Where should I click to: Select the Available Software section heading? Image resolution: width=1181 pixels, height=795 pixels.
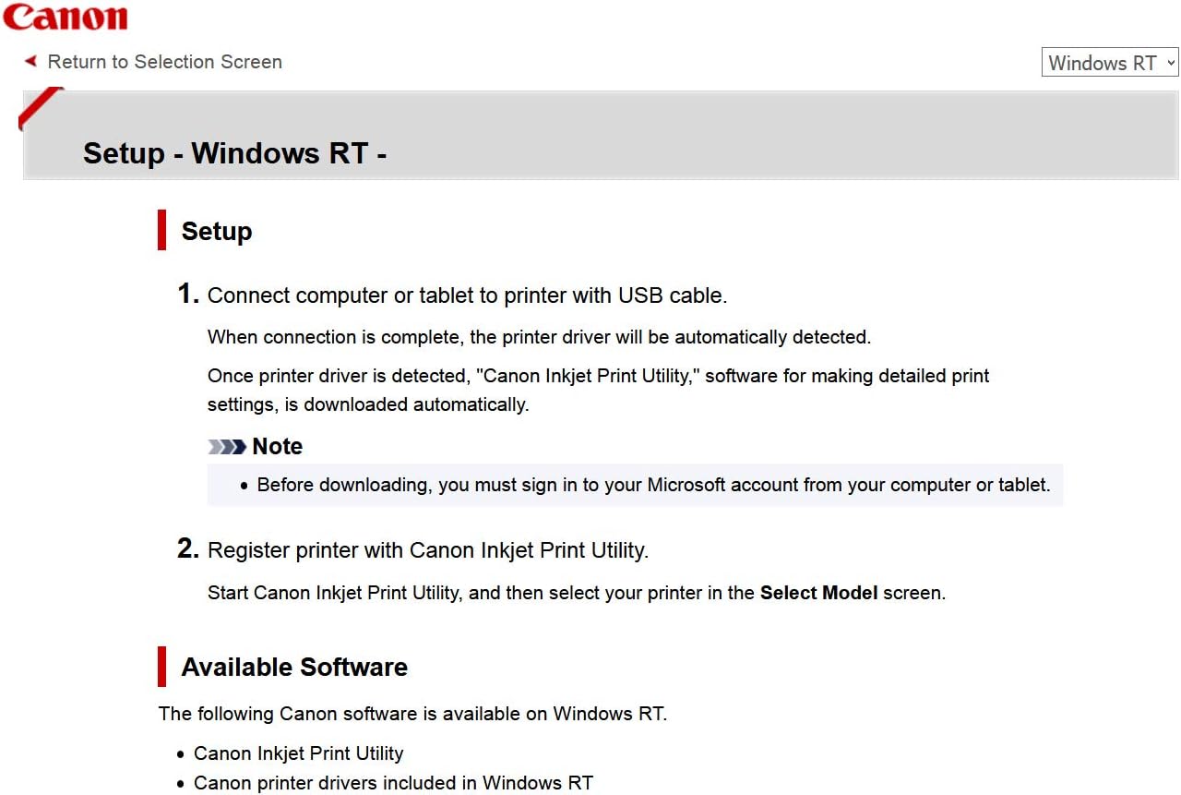point(294,668)
